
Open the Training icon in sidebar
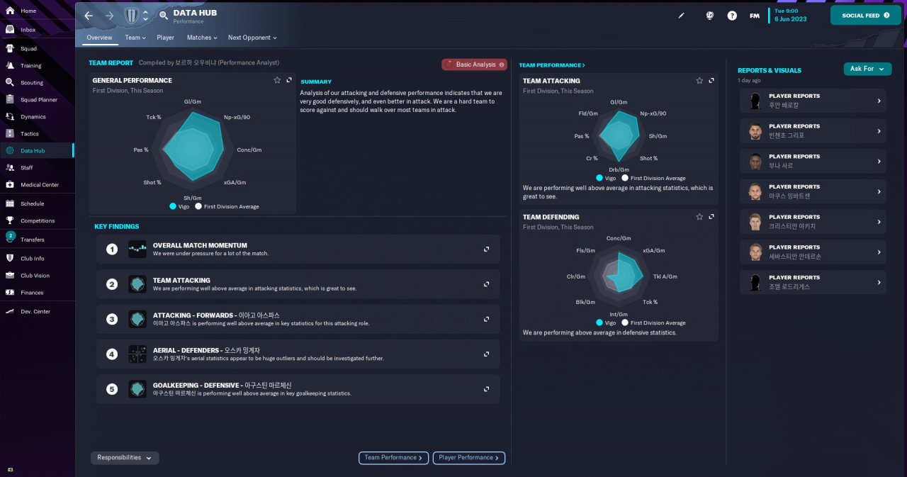(10, 65)
